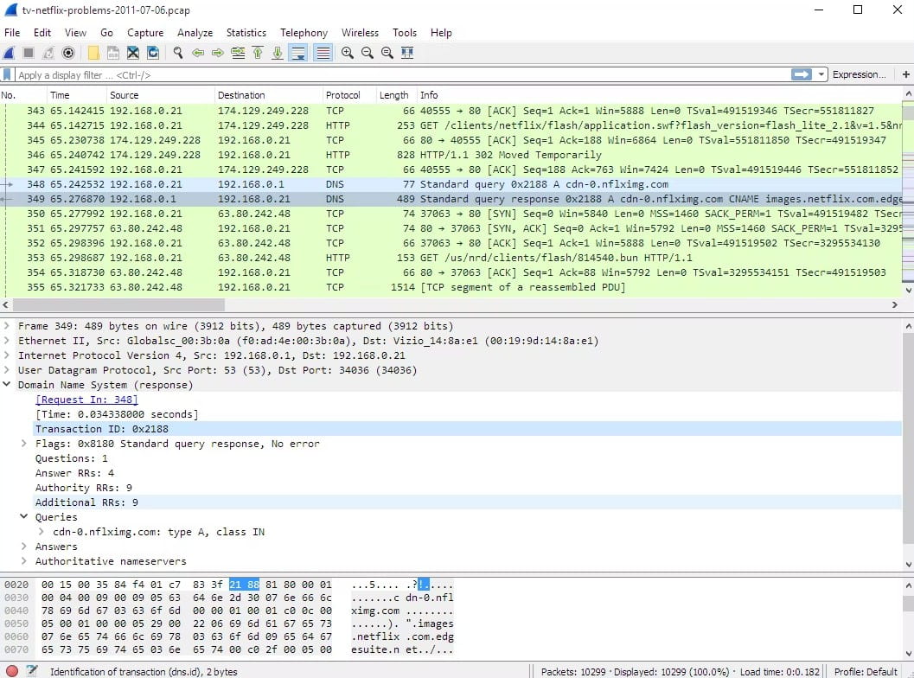The width and height of the screenshot is (914, 678).
Task: Go to first packet using toolbar arrow
Action: click(x=257, y=54)
